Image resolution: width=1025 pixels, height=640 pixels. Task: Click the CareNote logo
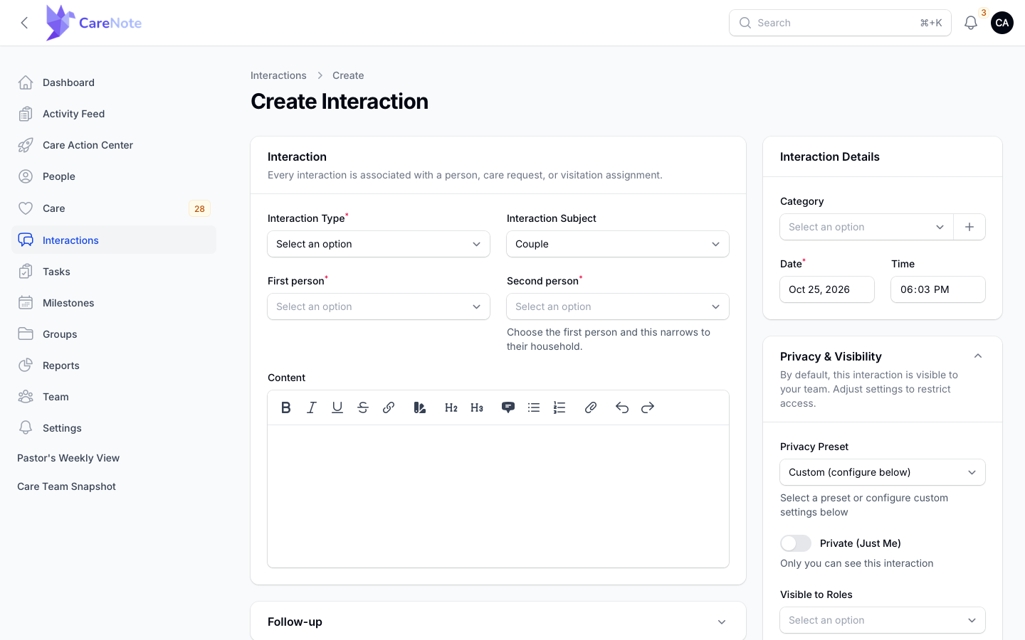[94, 23]
